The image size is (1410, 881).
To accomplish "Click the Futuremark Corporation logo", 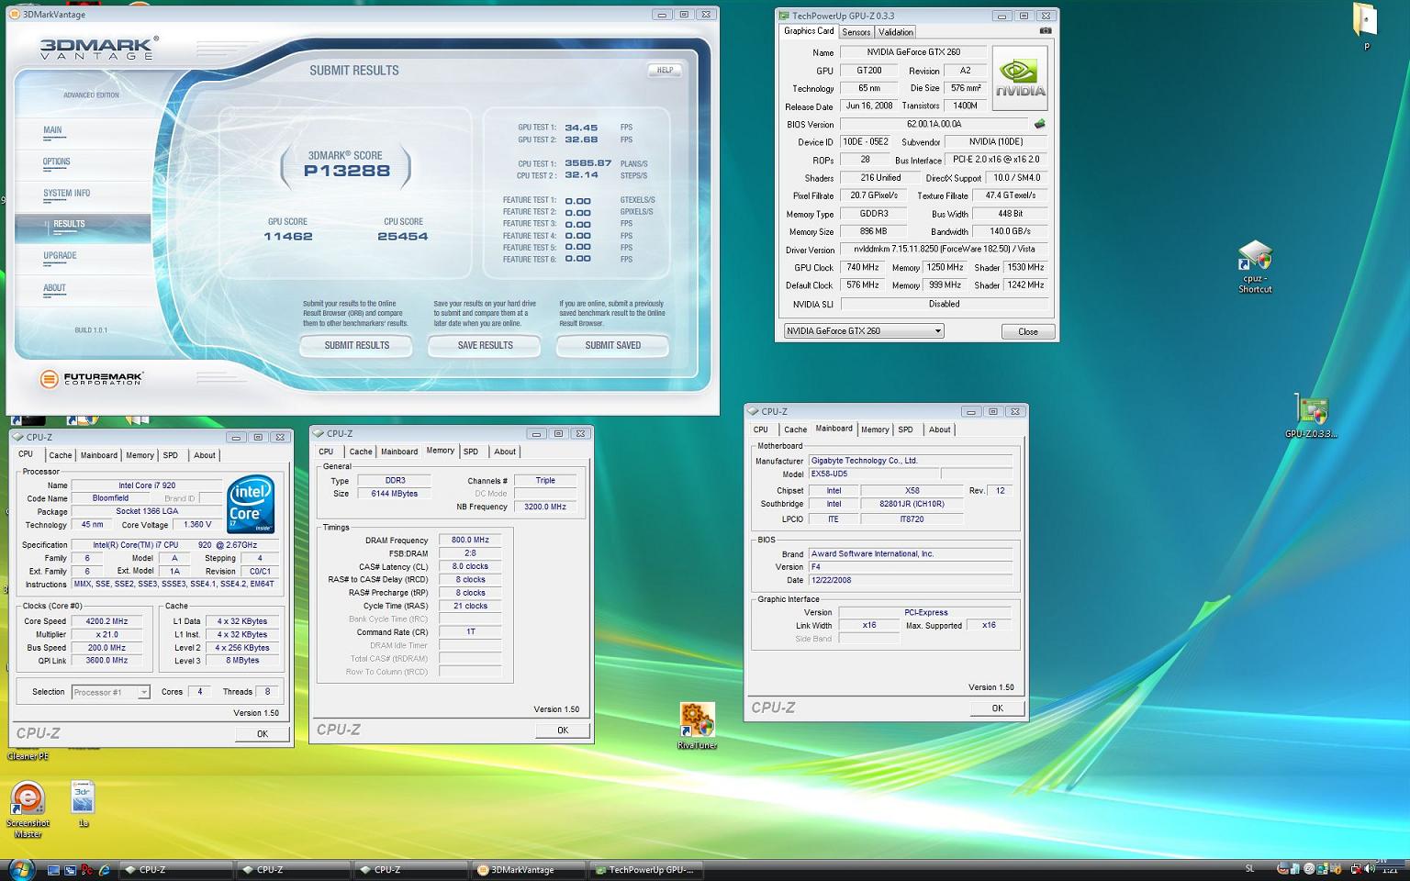I will click(92, 378).
